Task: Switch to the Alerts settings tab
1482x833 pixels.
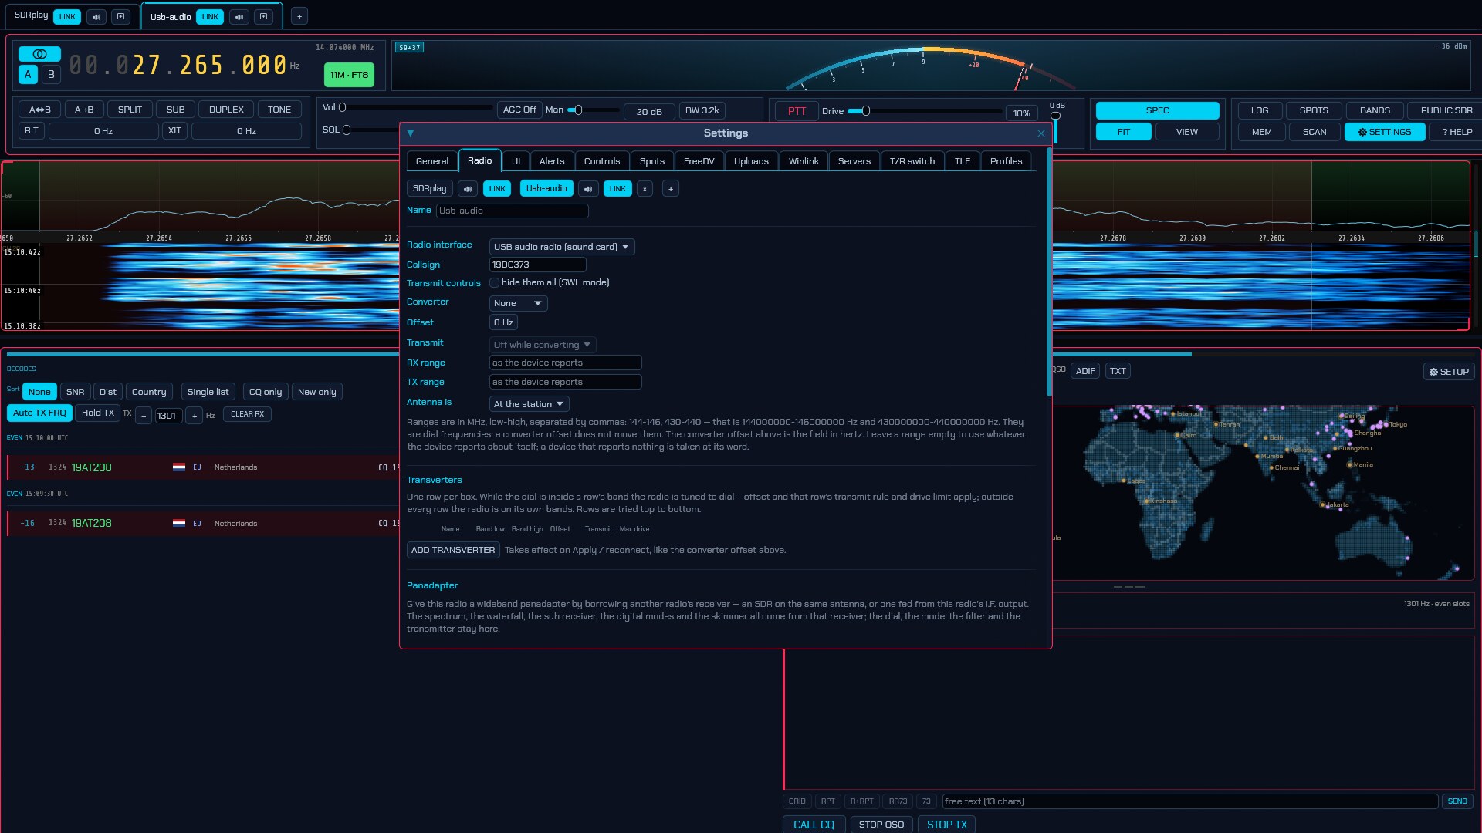Action: (552, 161)
